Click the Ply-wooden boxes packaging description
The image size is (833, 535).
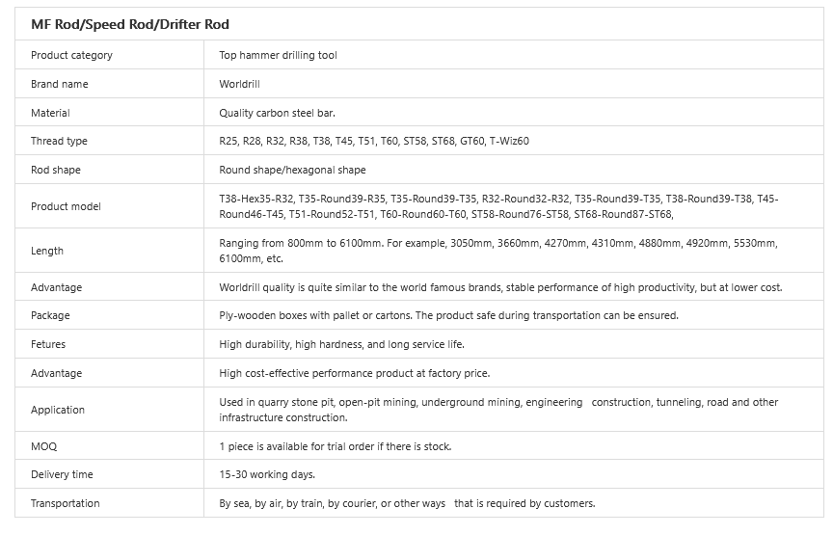coord(448,315)
